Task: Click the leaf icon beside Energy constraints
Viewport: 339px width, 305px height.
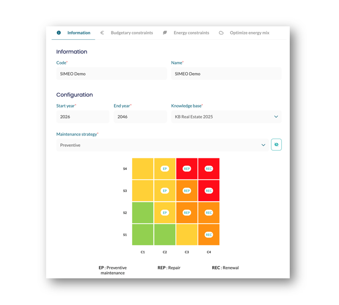Action: [x=165, y=33]
